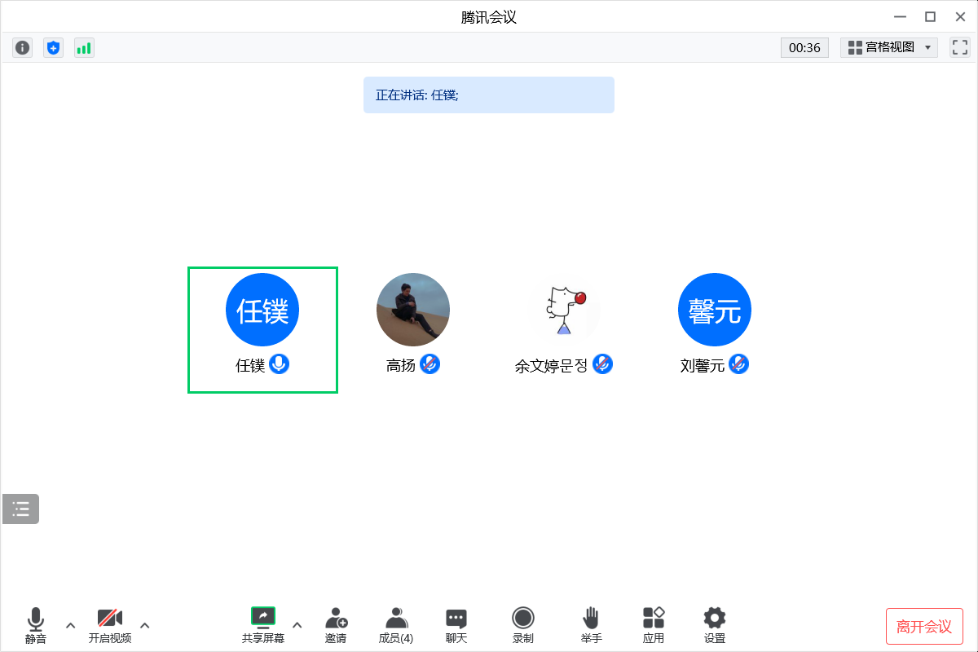Mute microphone (静音)
Viewport: 978px width, 652px height.
click(x=36, y=625)
